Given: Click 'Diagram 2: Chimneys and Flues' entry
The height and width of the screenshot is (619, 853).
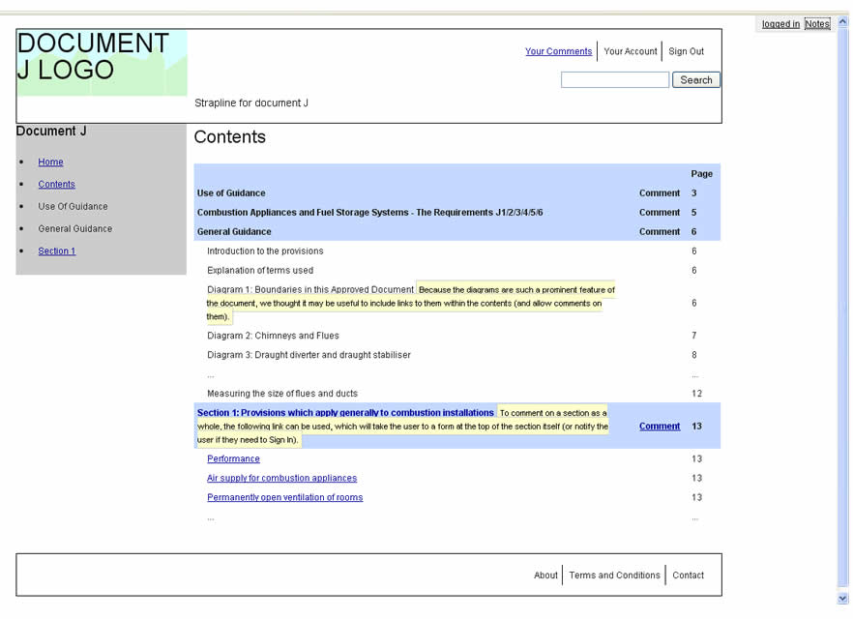Looking at the screenshot, I should point(273,336).
